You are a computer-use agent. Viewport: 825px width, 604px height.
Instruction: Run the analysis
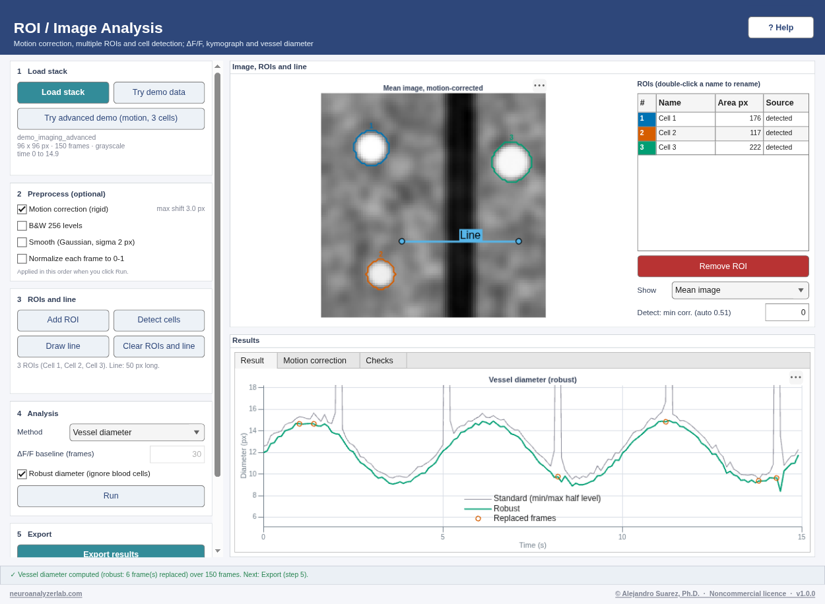click(x=111, y=496)
